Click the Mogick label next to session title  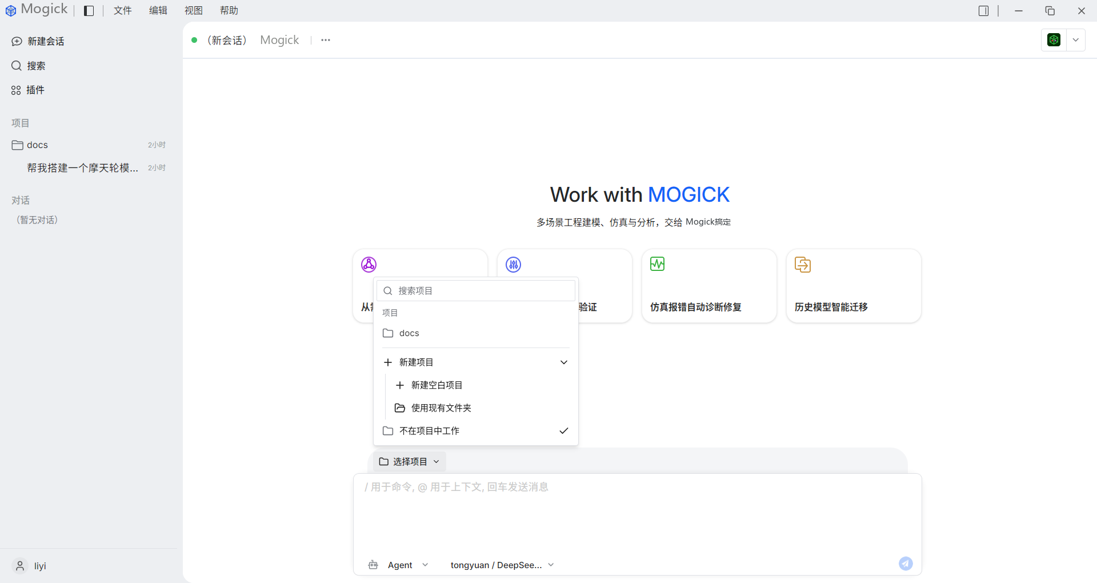[279, 40]
